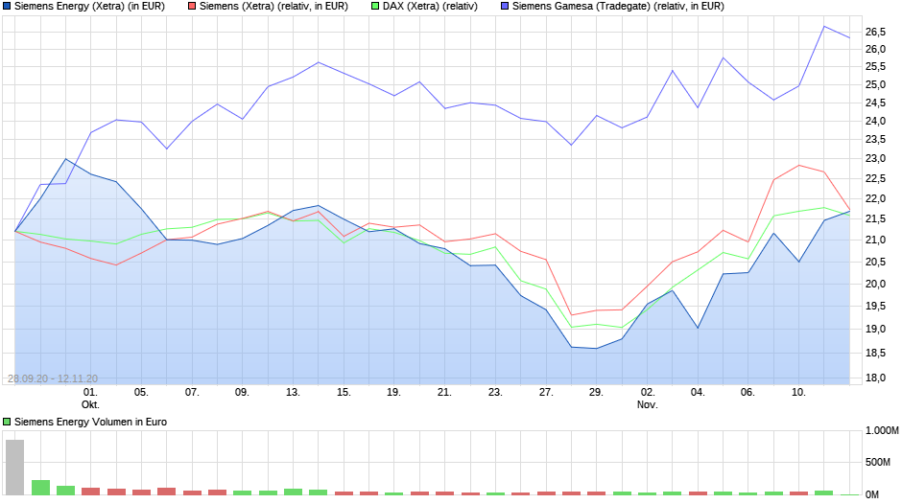The image size is (902, 504).
Task: Click the volume axis label 500M
Action: pos(878,463)
